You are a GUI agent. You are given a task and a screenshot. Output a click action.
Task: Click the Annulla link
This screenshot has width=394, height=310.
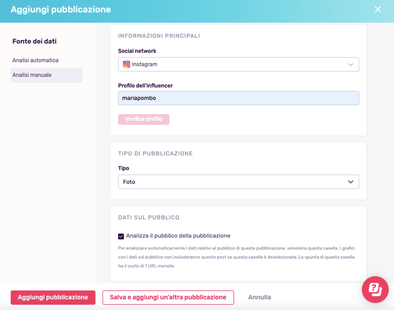point(259,297)
